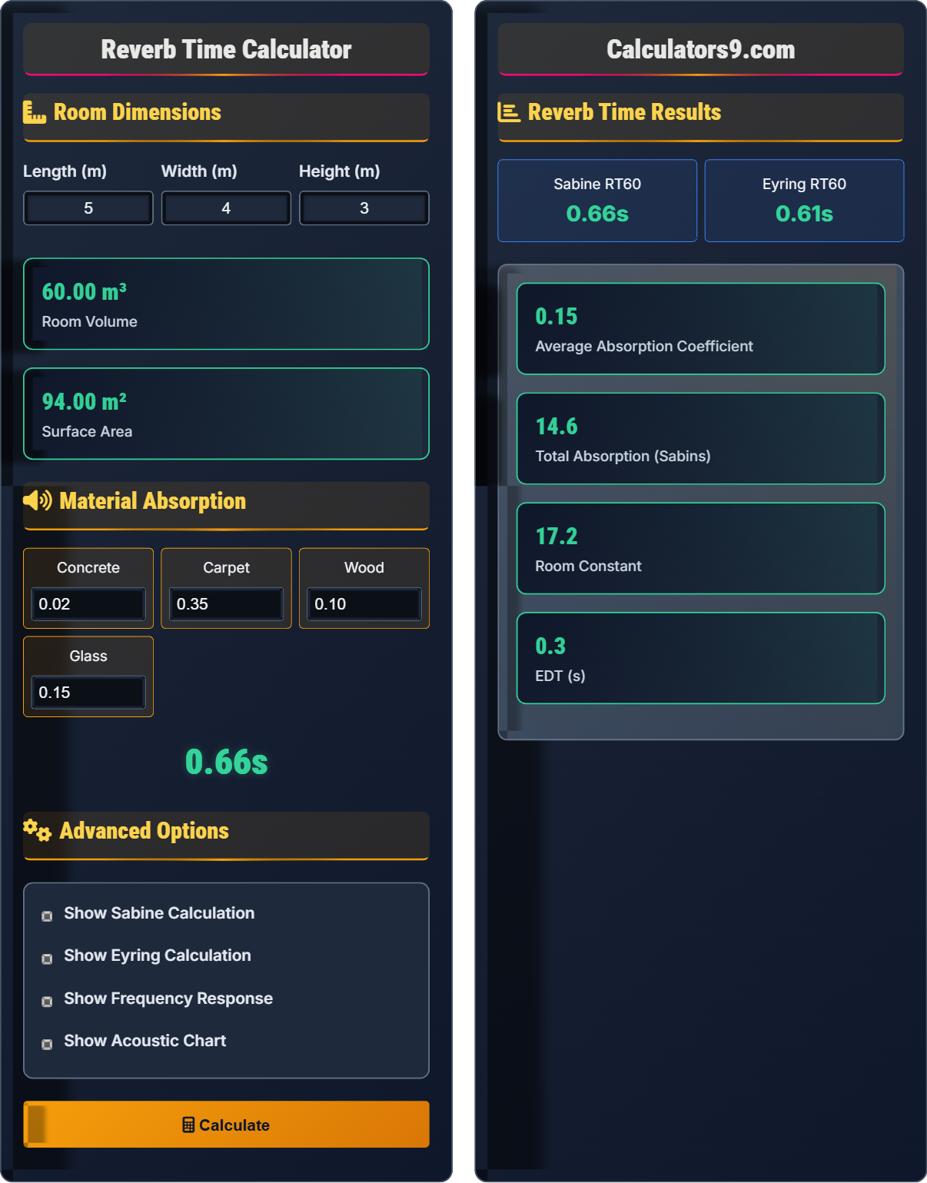Click the Room Dimensions section heading
Viewport: 927px width, 1183px height.
point(138,112)
